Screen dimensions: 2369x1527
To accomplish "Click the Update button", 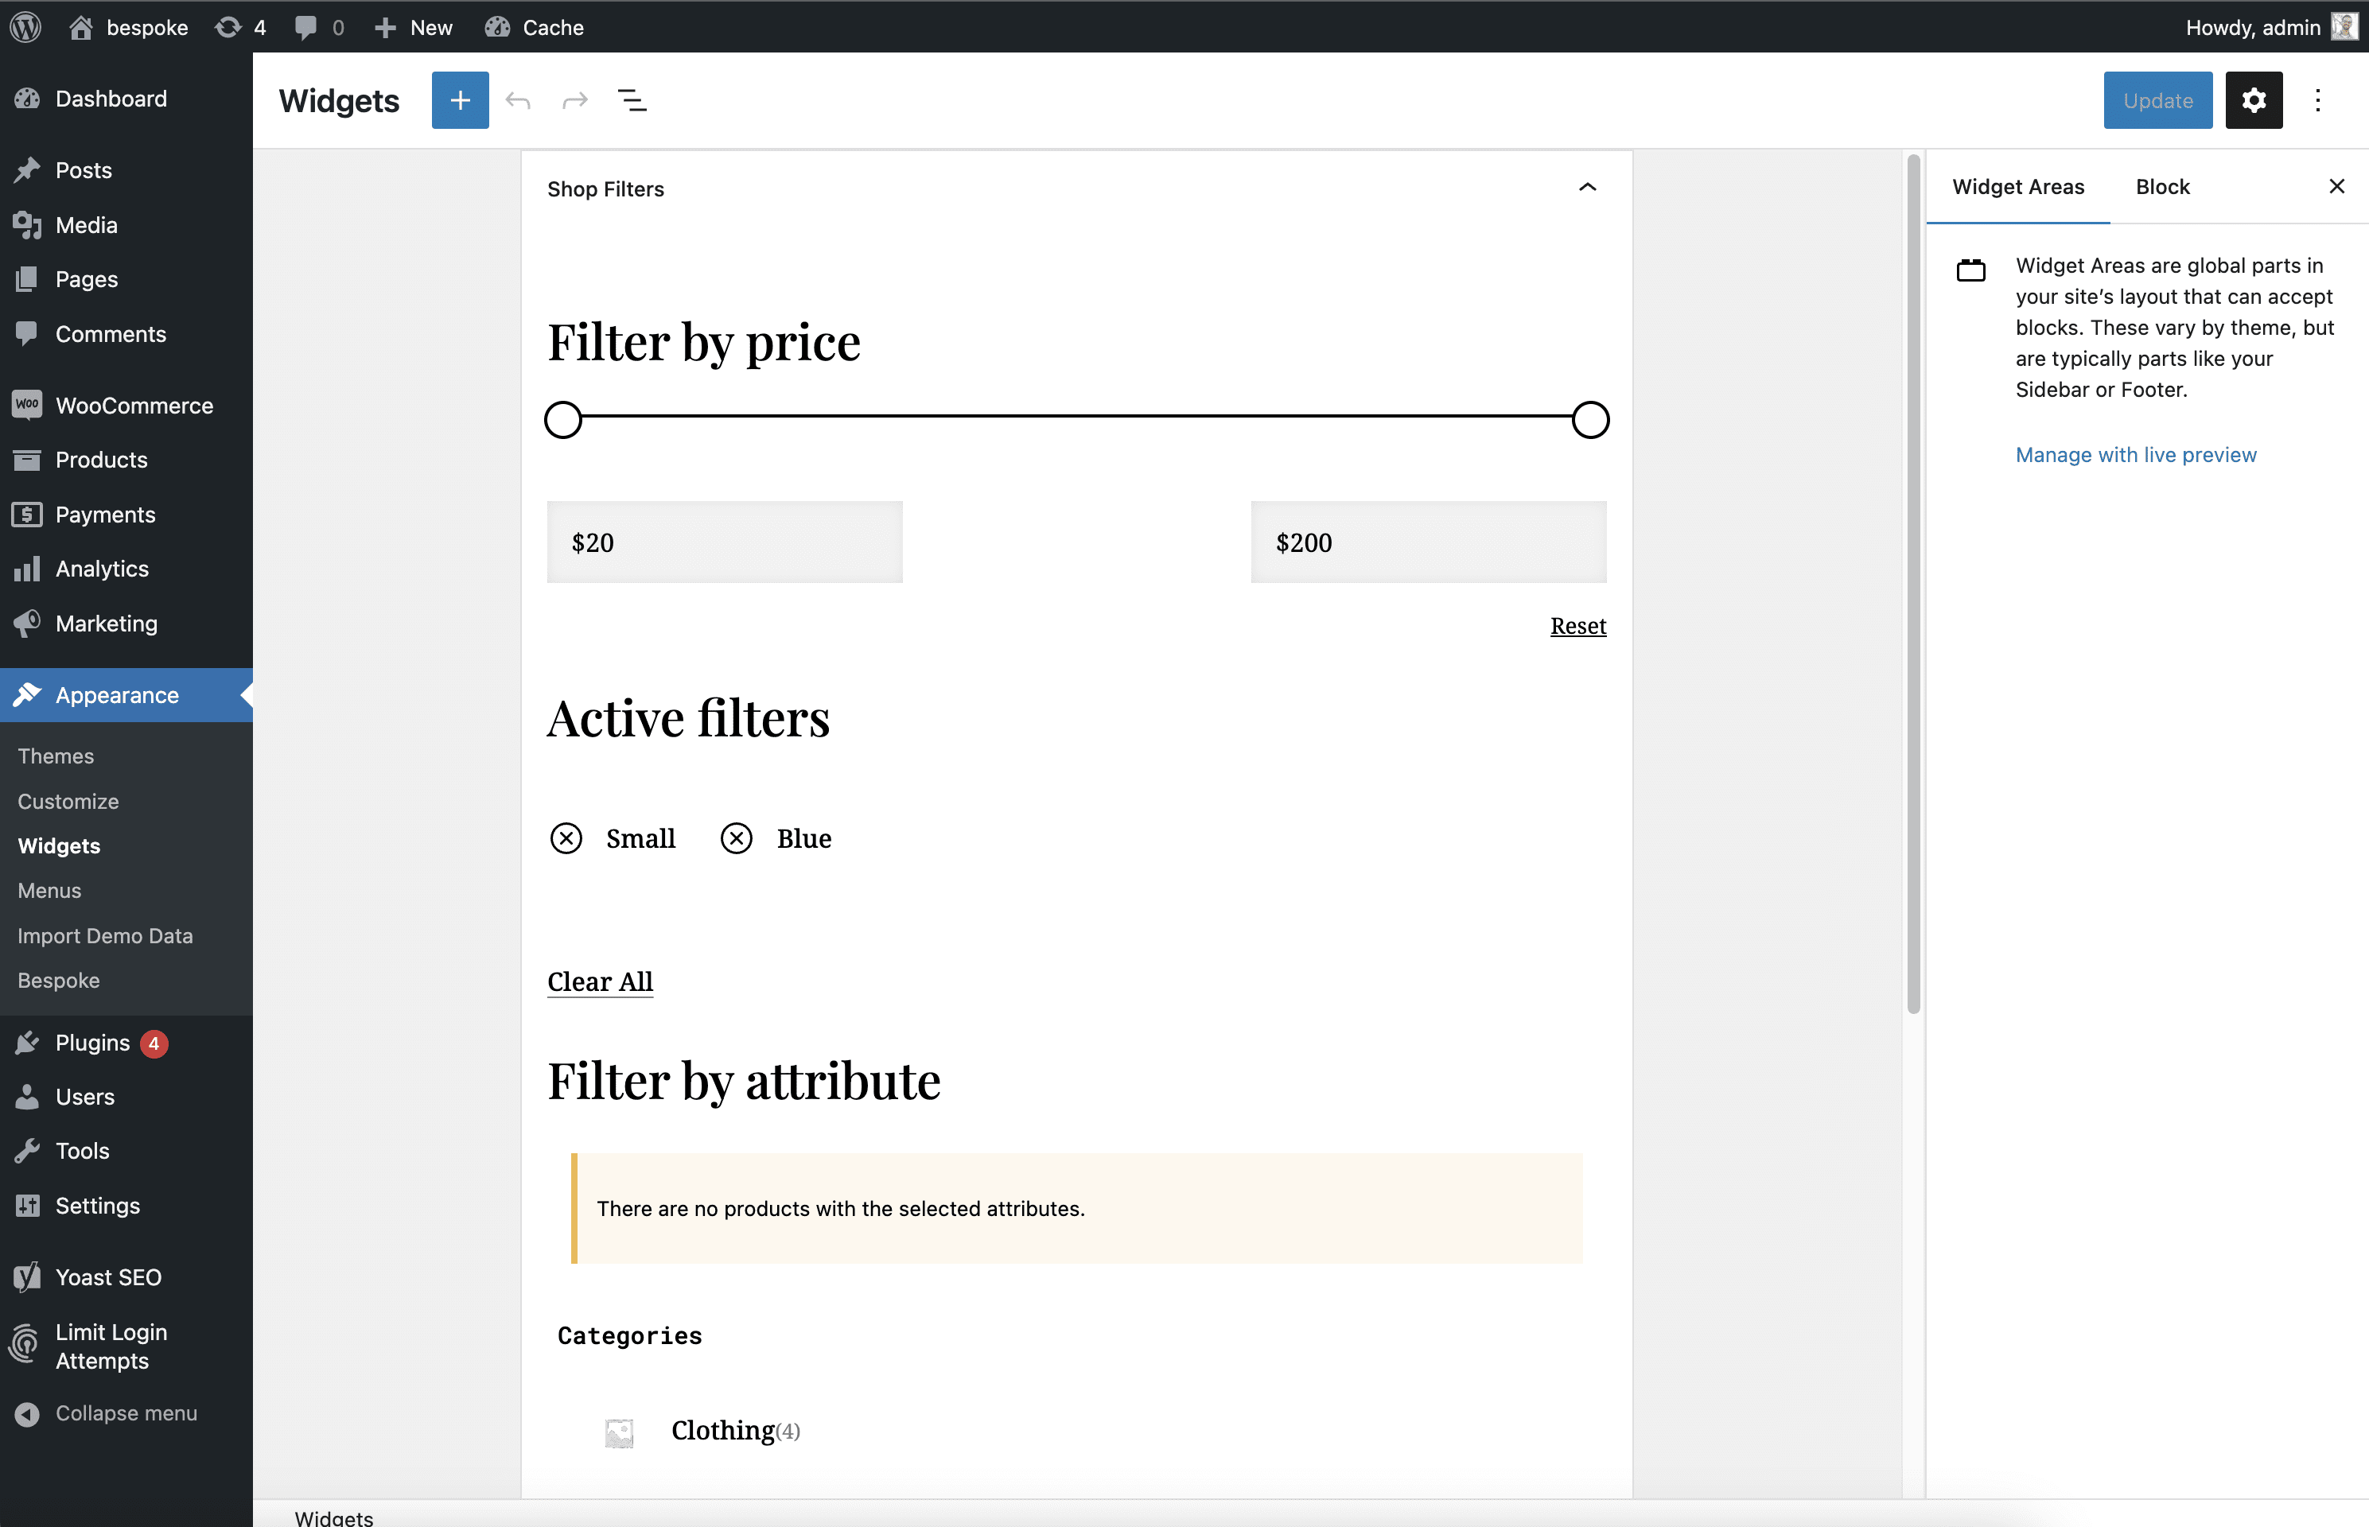I will [x=2157, y=99].
